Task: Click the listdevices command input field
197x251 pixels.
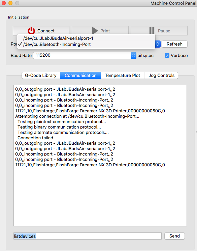Action: click(x=88, y=236)
